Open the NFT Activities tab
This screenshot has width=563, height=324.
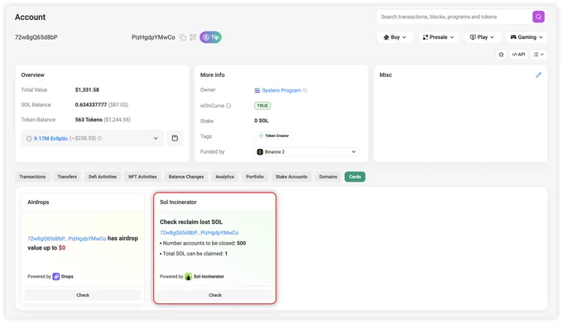(x=142, y=177)
